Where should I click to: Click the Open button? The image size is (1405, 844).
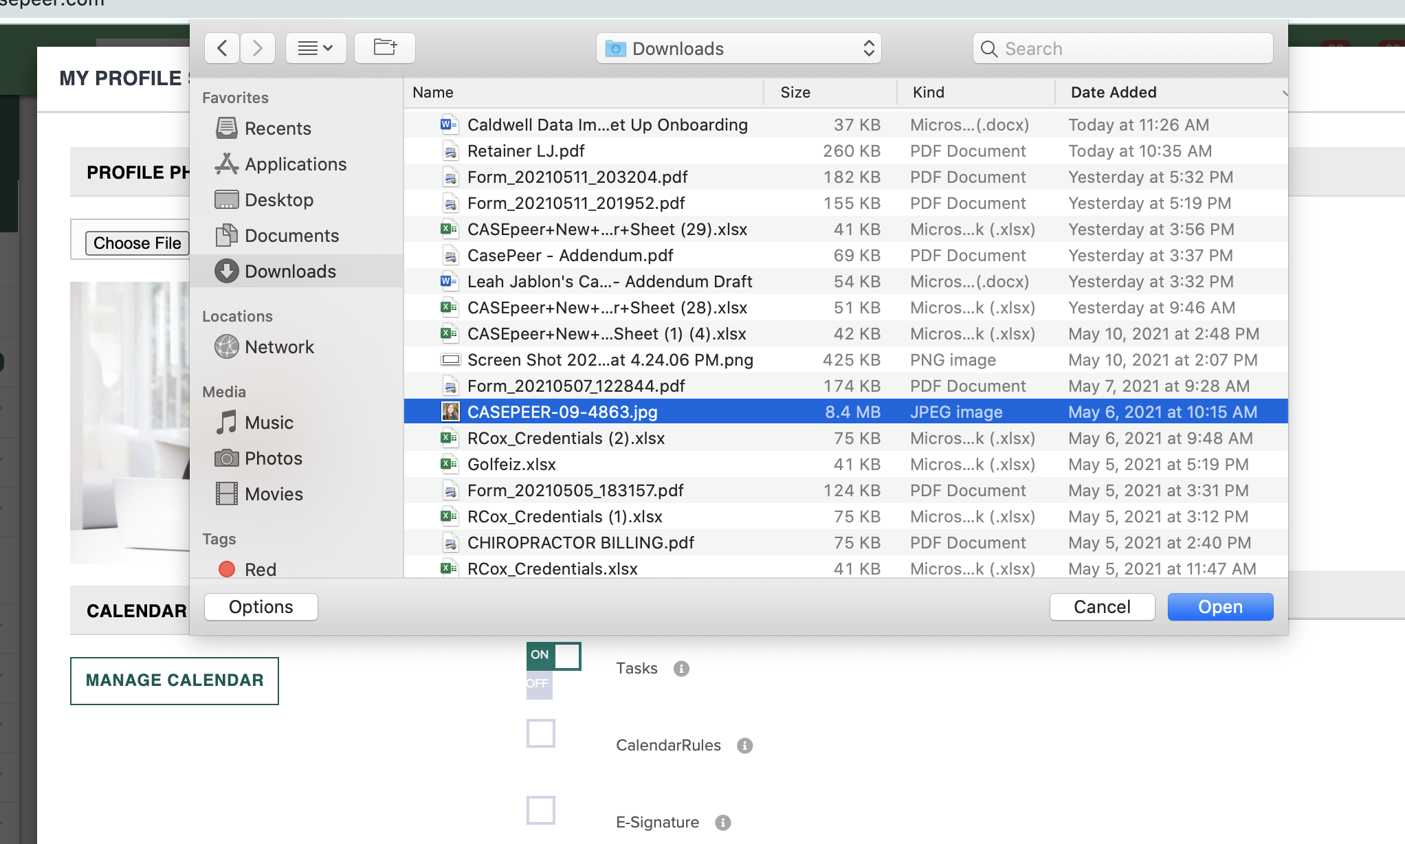tap(1220, 607)
